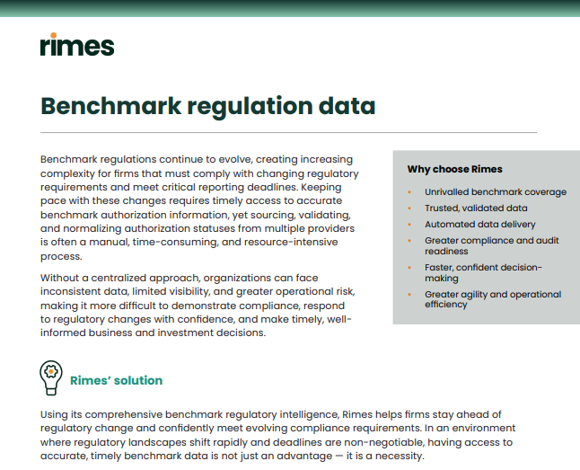Click the 'Benchmark regulation data' title
This screenshot has height=470, width=580.
pyautogui.click(x=208, y=107)
